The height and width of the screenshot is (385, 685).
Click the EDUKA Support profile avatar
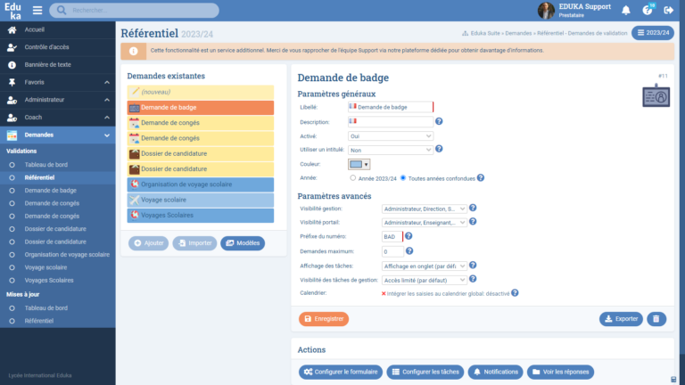click(x=546, y=10)
